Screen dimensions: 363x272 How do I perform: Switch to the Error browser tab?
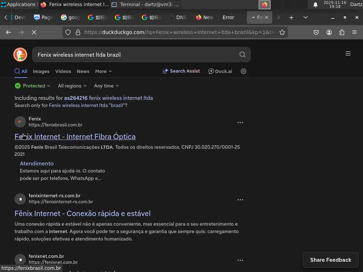pyautogui.click(x=228, y=17)
